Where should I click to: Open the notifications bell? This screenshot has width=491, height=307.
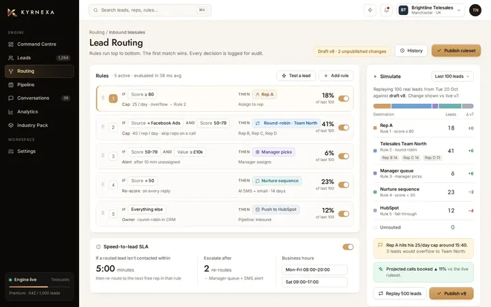click(387, 10)
